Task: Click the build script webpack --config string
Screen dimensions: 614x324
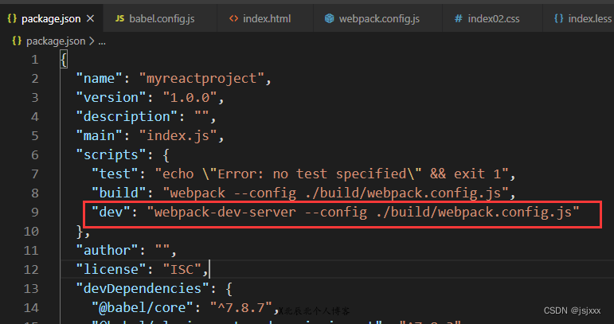Action: coord(335,193)
